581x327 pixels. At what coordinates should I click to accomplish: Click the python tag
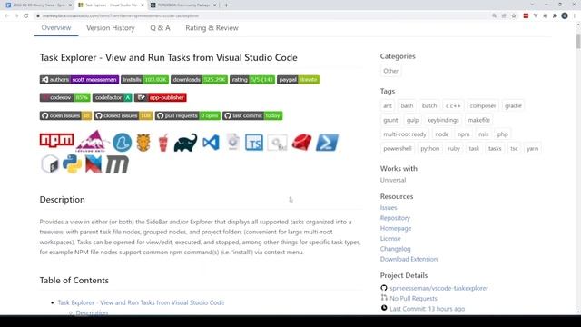click(429, 148)
